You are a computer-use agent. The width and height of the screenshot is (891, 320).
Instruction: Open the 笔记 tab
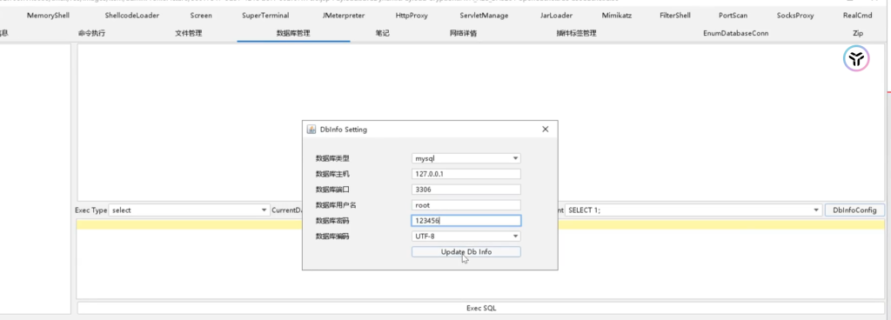[383, 33]
